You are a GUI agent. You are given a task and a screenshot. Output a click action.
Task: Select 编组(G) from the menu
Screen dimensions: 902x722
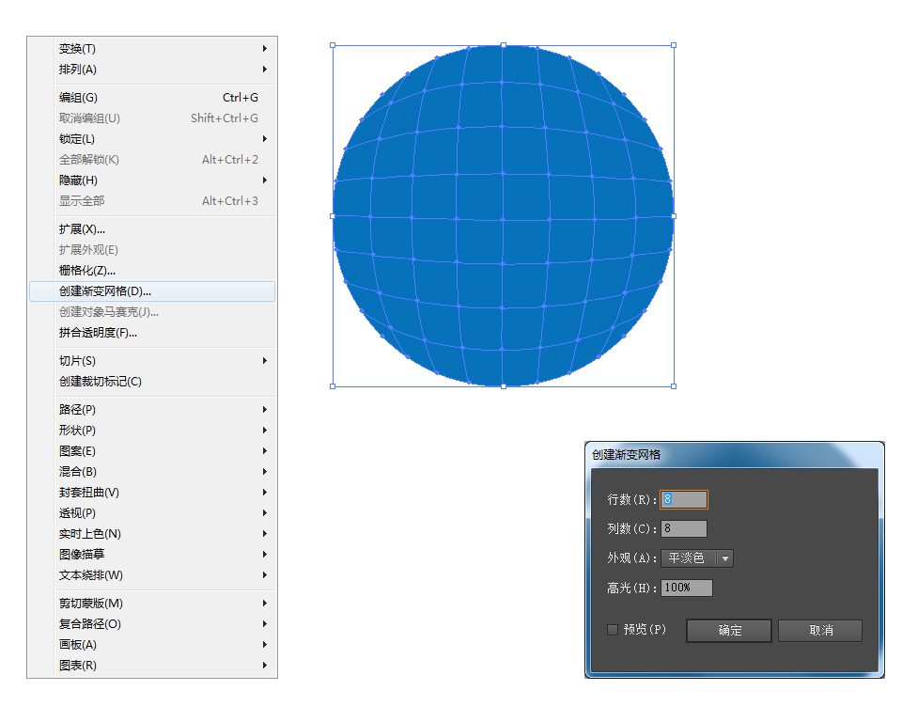[x=78, y=98]
